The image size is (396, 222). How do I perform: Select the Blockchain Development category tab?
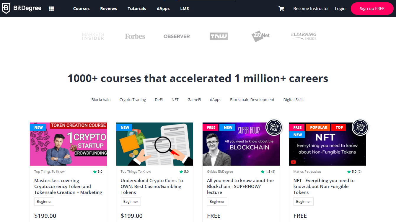tap(252, 100)
